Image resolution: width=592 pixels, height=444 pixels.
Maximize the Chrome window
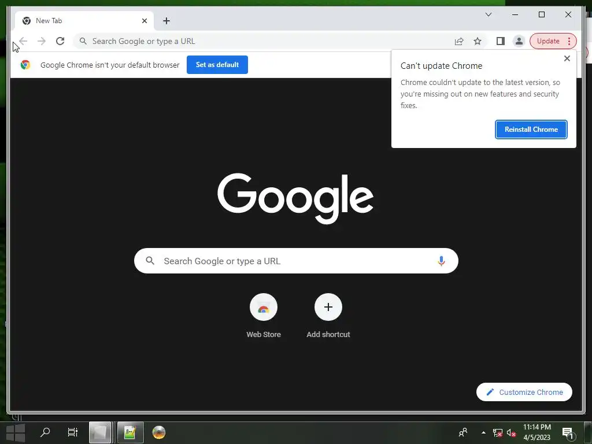tap(541, 14)
